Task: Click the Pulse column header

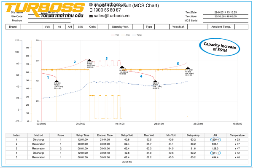Action: pyautogui.click(x=61, y=135)
